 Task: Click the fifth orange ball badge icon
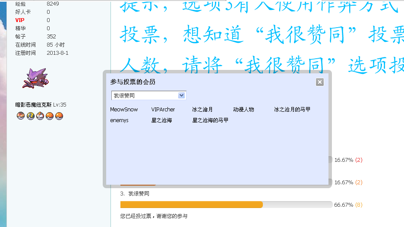click(59, 116)
